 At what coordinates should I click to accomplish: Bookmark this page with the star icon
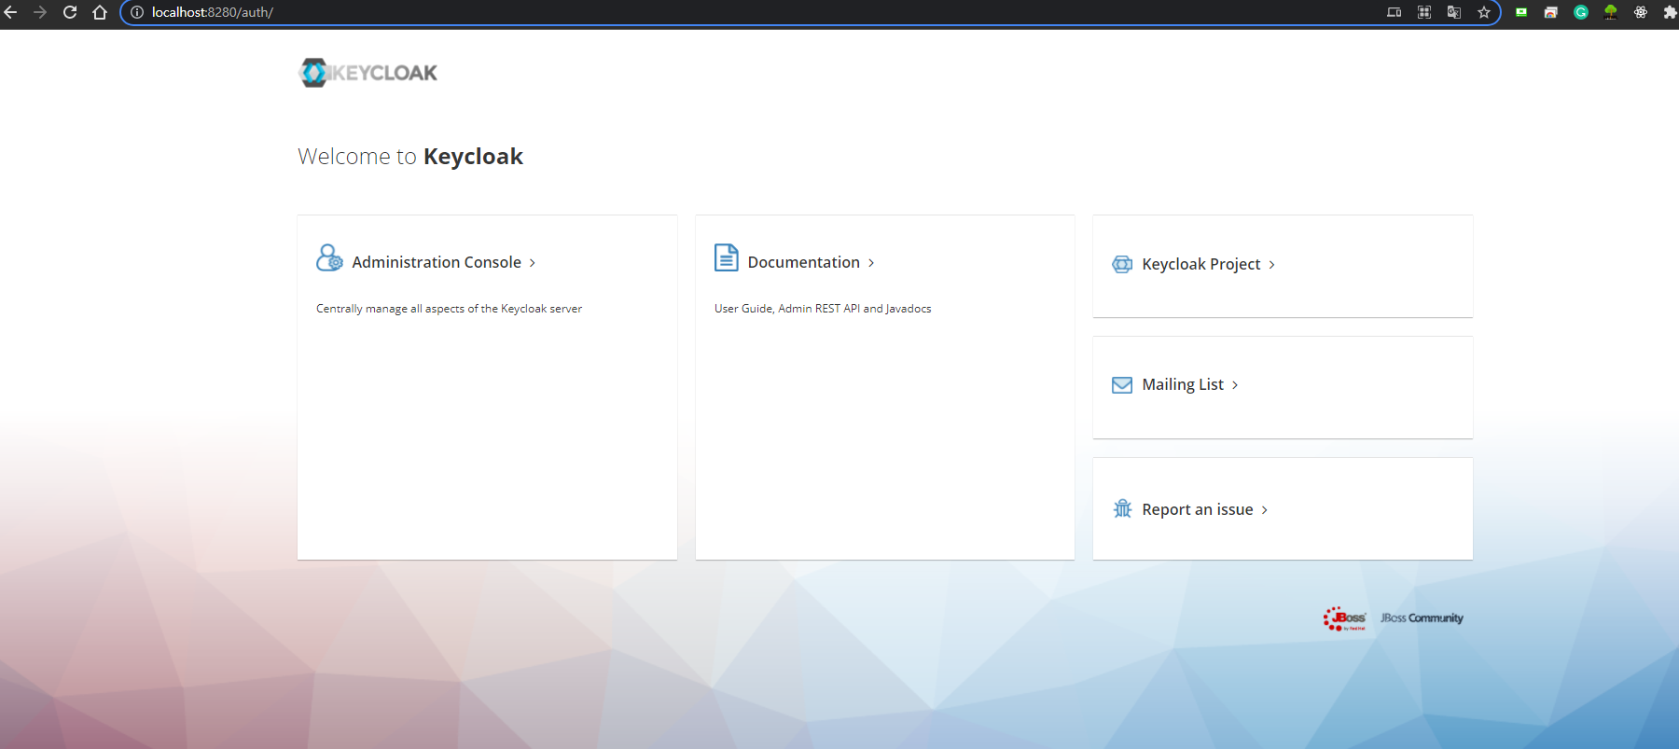[1484, 12]
